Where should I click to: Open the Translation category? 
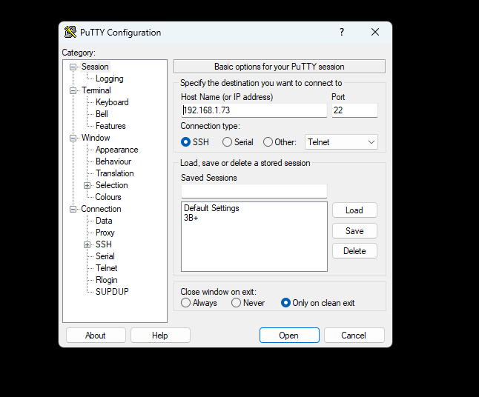tap(114, 173)
